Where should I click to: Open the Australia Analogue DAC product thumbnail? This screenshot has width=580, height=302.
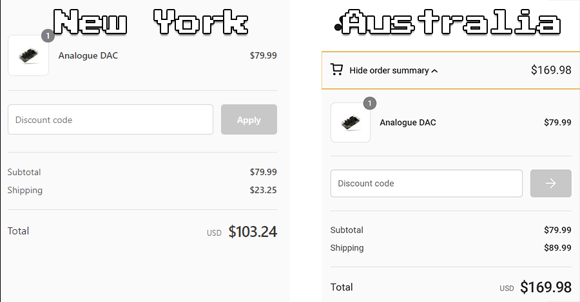point(351,122)
